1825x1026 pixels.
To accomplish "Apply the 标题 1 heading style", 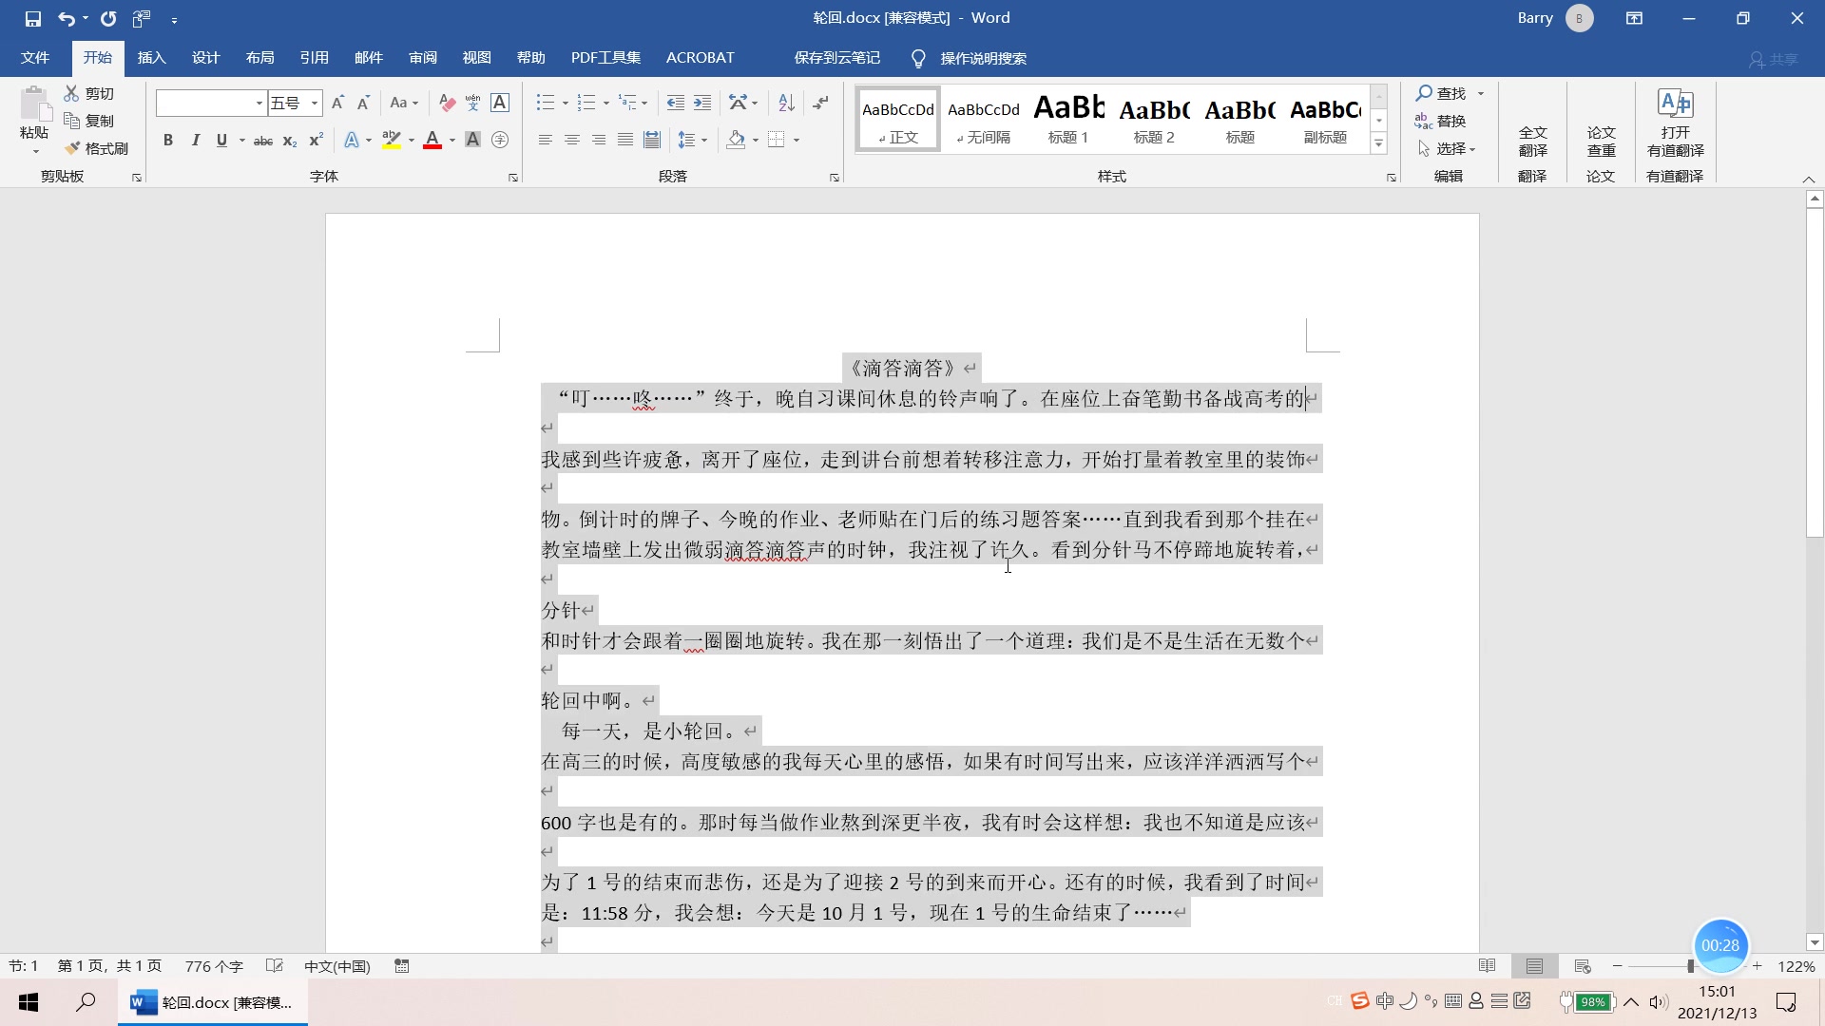I will 1068,119.
